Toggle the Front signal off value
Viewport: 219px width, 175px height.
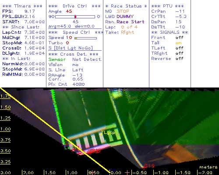(179, 38)
